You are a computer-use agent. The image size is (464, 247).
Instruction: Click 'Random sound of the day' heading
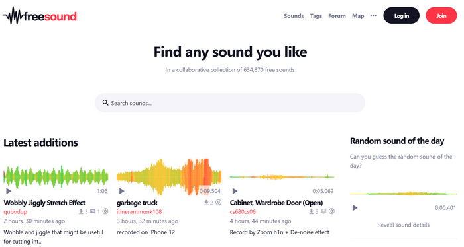[397, 141]
